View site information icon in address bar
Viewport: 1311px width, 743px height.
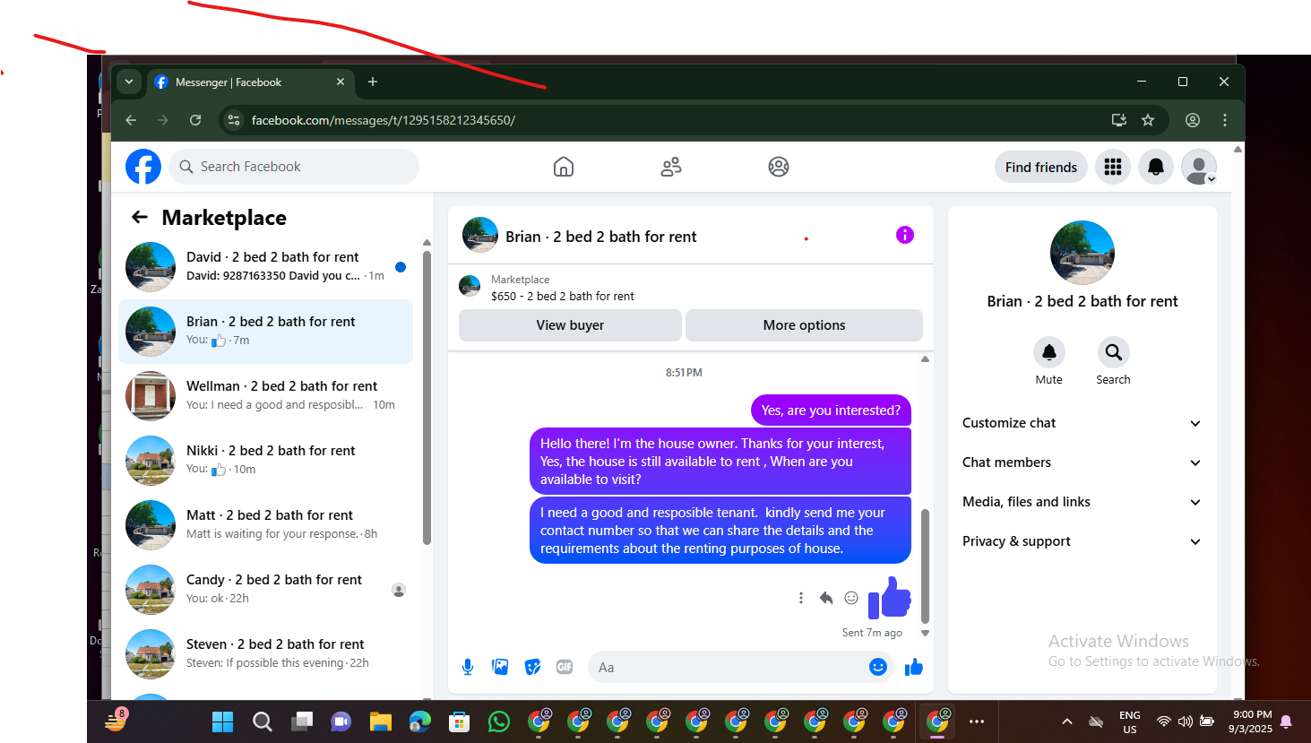point(234,120)
